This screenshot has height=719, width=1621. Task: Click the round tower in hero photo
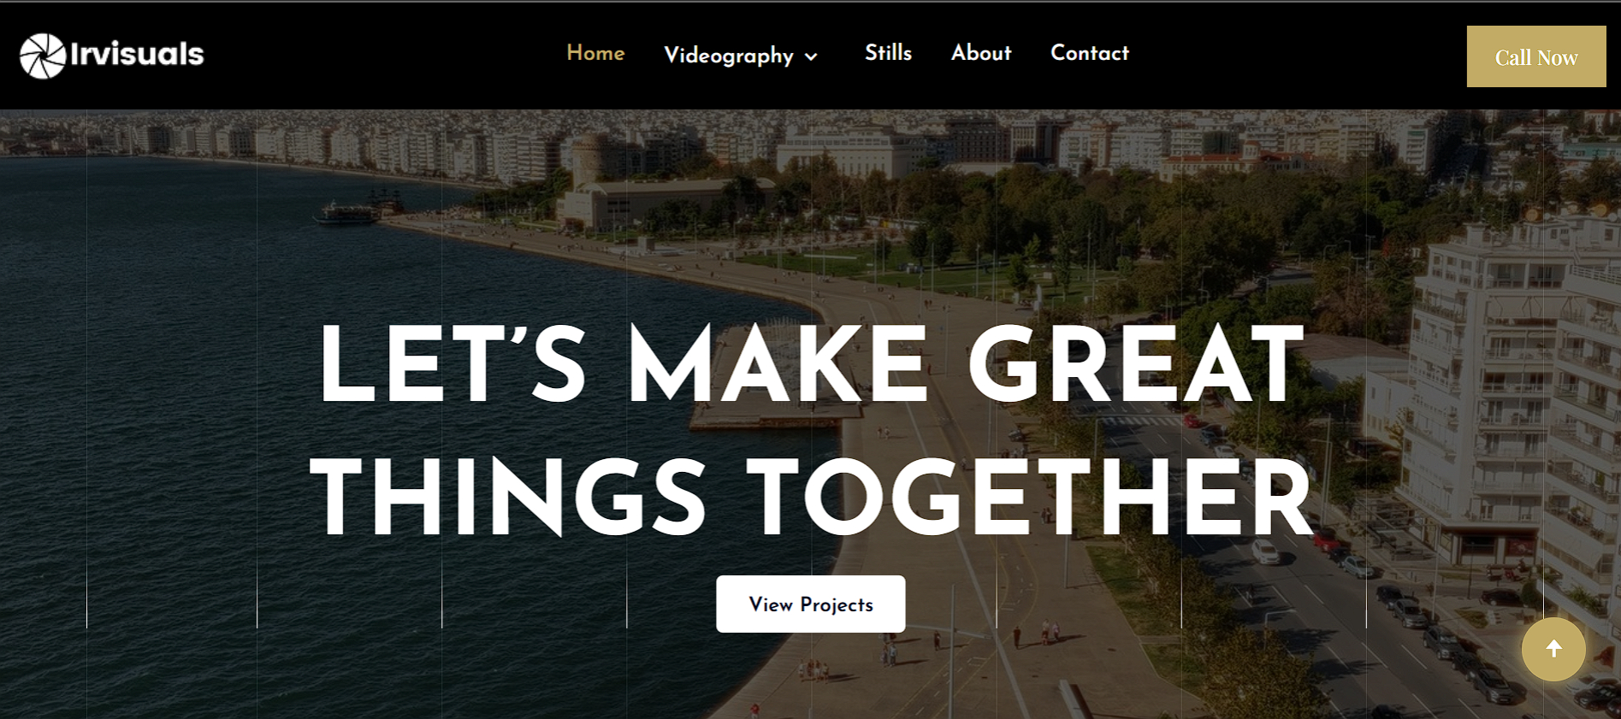click(x=589, y=161)
